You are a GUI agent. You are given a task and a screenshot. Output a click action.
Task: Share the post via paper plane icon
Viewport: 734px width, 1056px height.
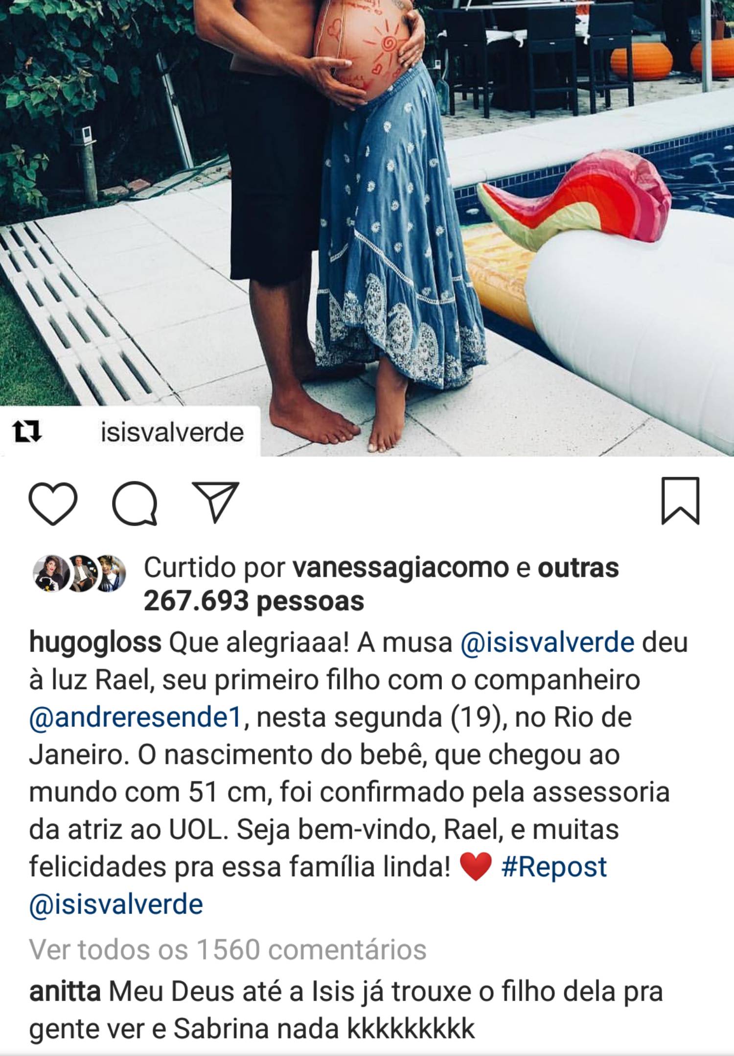point(215,502)
